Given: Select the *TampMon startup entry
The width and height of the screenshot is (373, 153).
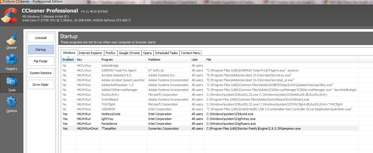Looking at the screenshot, I should [x=210, y=128].
